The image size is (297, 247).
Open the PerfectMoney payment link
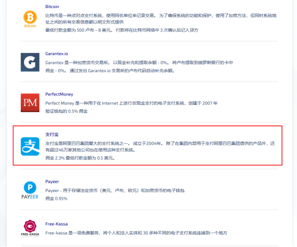(x=59, y=94)
